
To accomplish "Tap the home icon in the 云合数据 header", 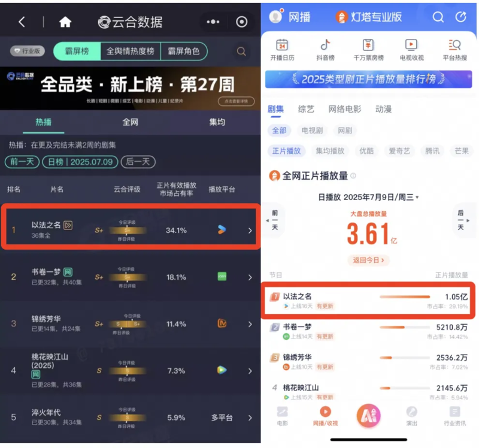I will click(x=65, y=22).
